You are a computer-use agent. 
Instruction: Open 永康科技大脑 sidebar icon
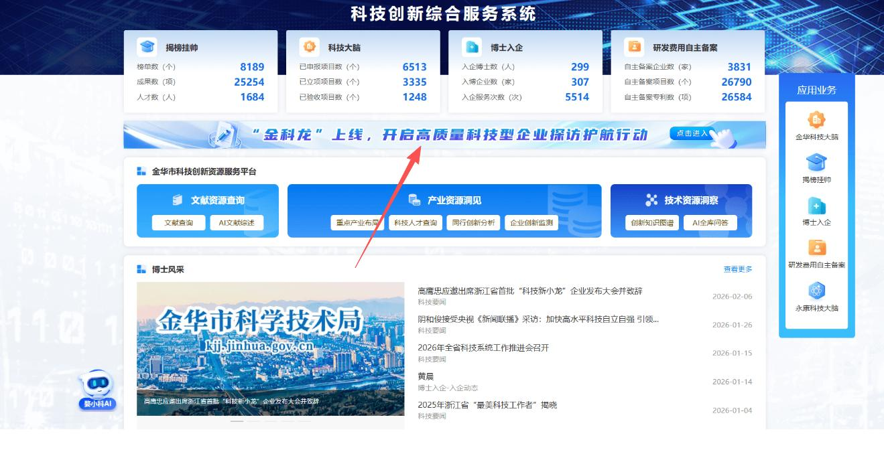click(816, 291)
